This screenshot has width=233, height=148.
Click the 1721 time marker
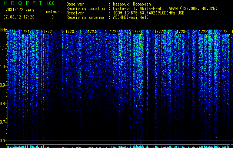pos(25,32)
